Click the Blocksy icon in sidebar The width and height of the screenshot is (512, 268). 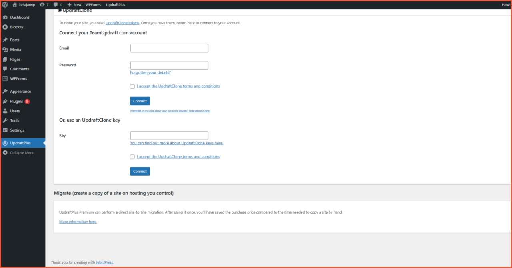(x=5, y=27)
